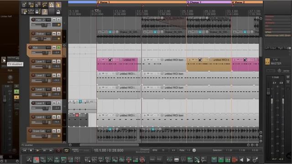Click the Kick channel strip pan knob
292x164 pixels.
pyautogui.click(x=10, y=77)
